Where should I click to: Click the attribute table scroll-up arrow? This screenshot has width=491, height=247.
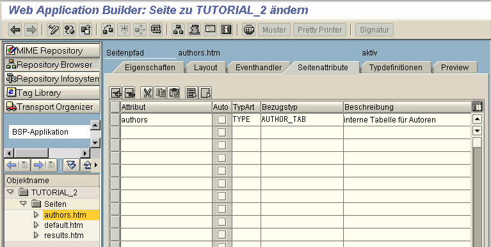coord(477,119)
